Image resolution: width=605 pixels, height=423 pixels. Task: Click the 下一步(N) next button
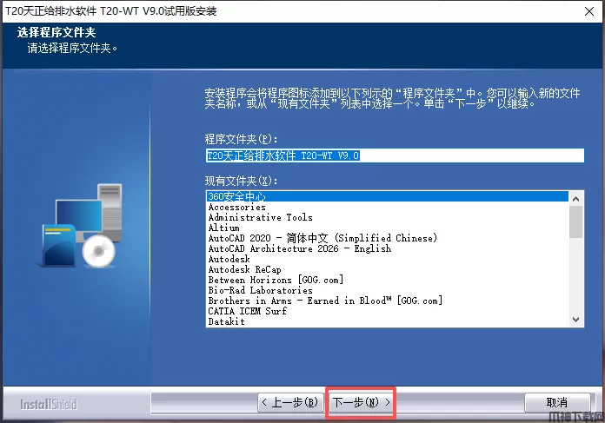pyautogui.click(x=361, y=402)
